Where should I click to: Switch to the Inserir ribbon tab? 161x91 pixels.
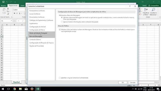tap(23, 6)
